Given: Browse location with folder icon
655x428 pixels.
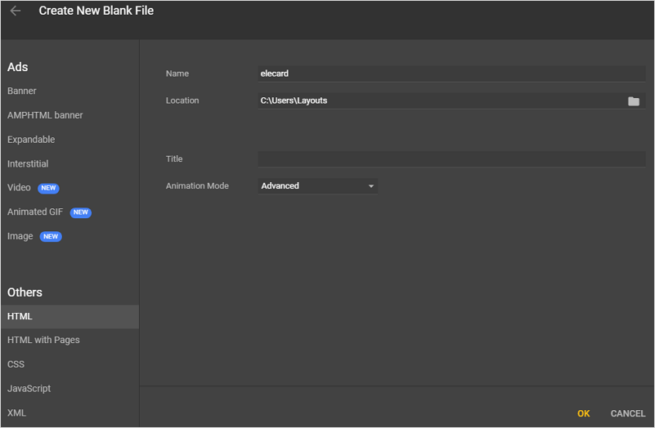Looking at the screenshot, I should [x=633, y=101].
